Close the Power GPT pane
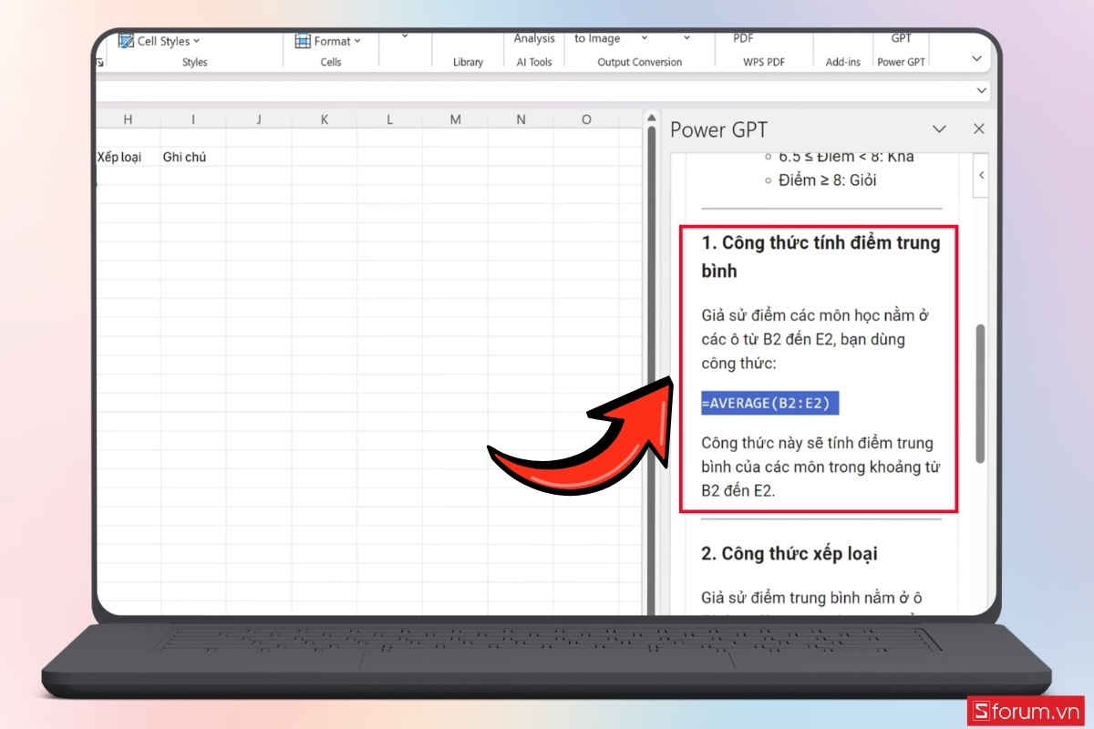1094x729 pixels. coord(979,129)
